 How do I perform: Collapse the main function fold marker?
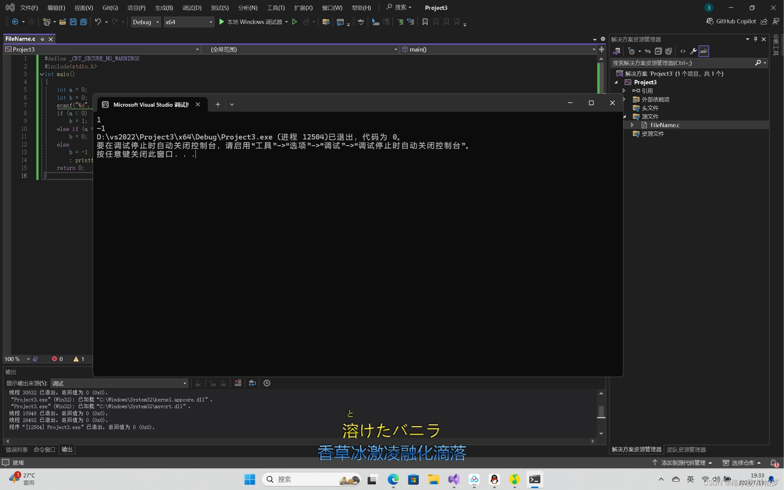[41, 74]
